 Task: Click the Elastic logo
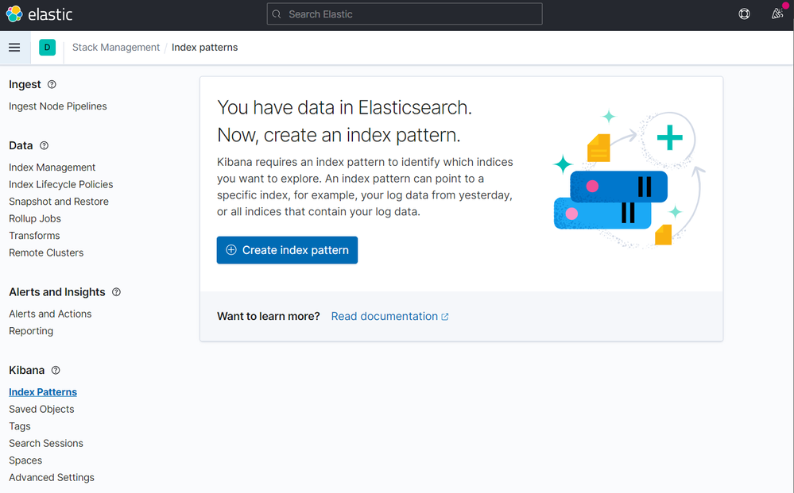pos(39,14)
